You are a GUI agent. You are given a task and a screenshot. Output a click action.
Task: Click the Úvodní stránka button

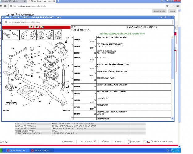coord(159,11)
